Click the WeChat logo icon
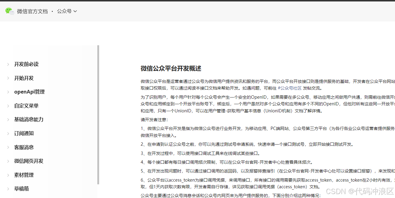Image resolution: width=395 pixels, height=198 pixels. point(10,11)
